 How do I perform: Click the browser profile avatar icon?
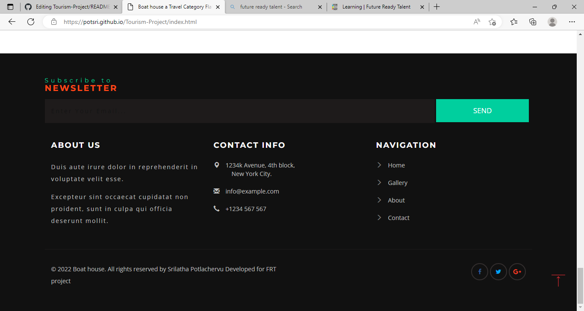552,21
